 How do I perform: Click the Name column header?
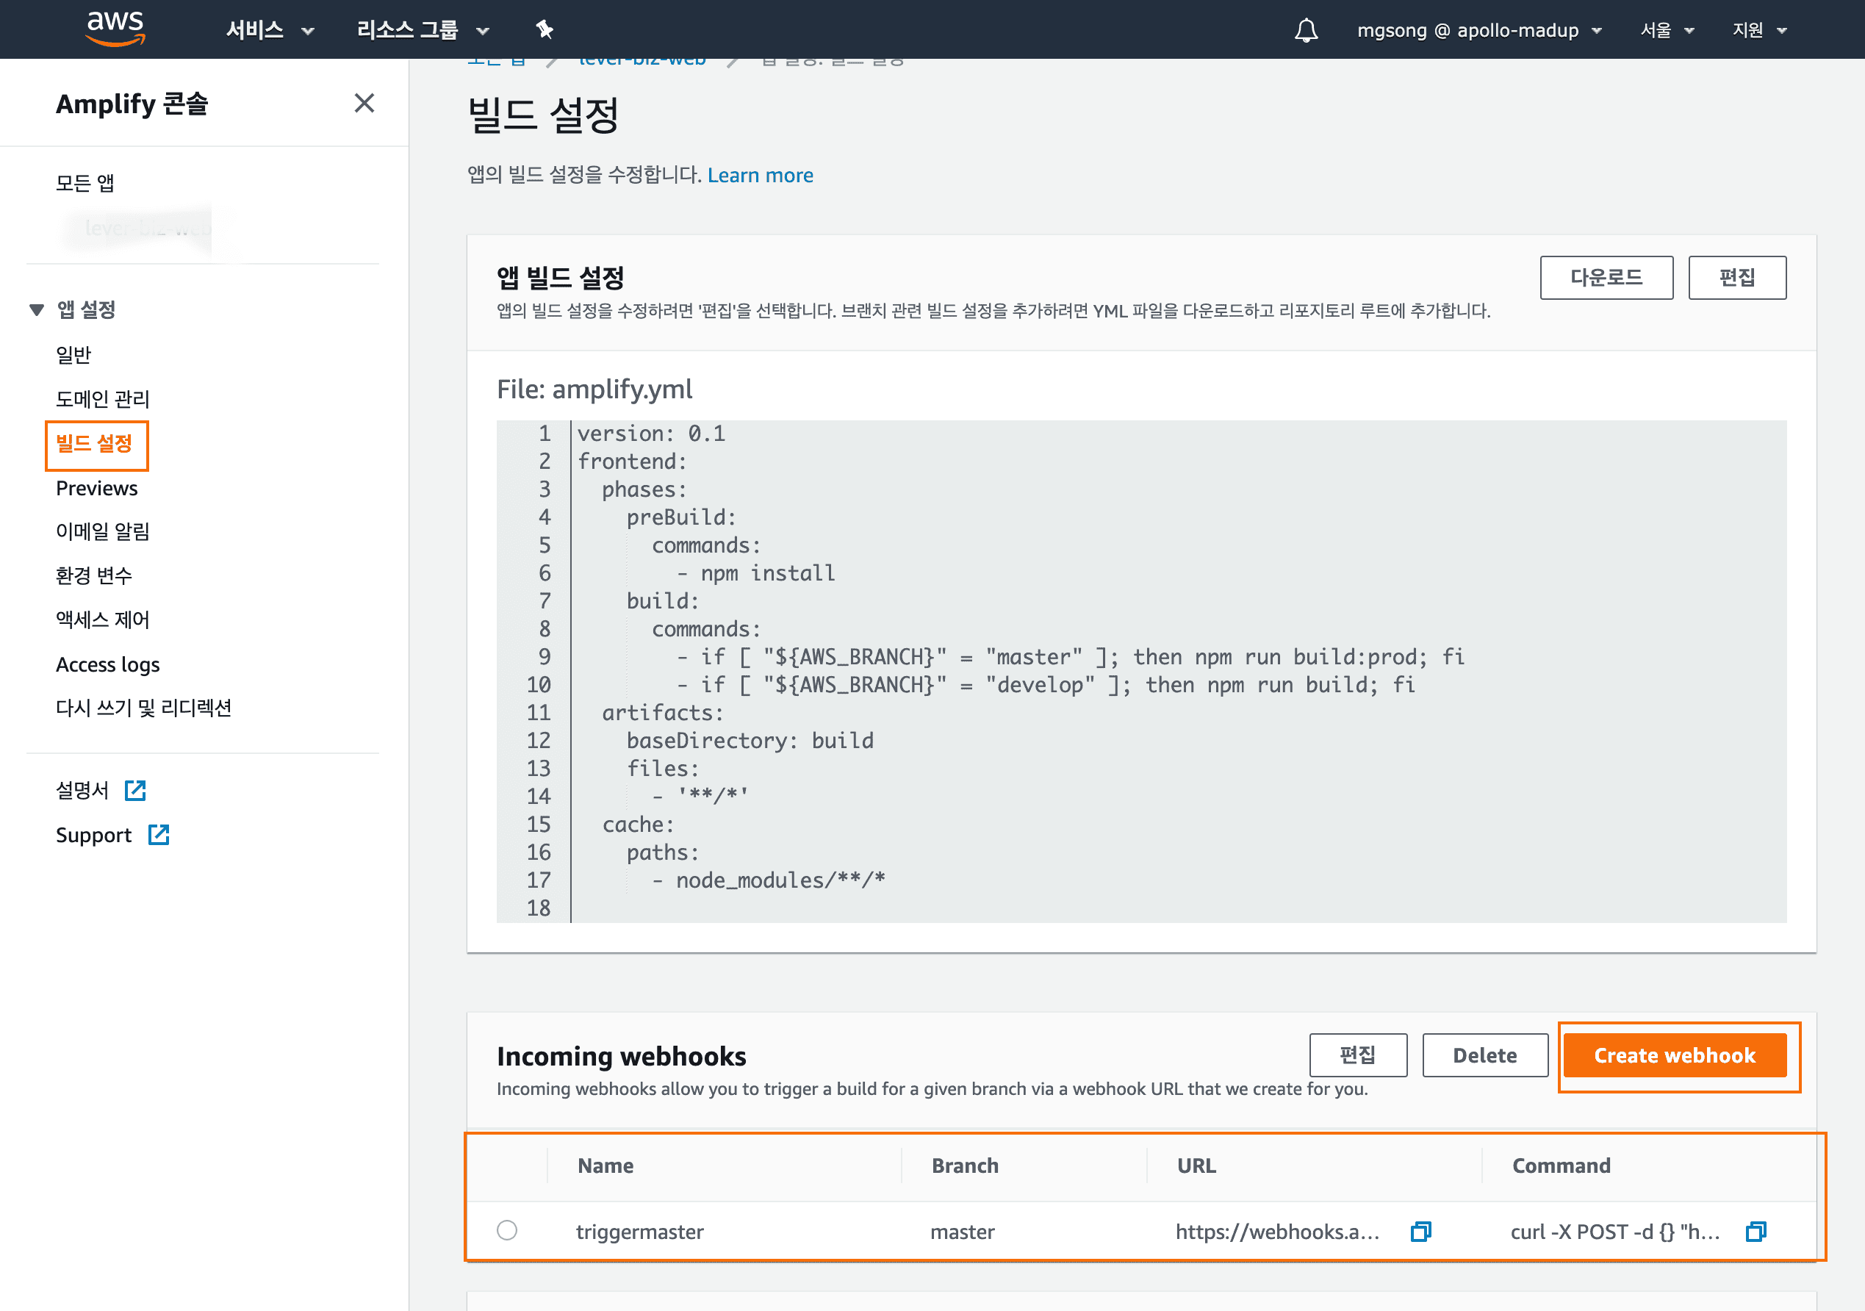(606, 1165)
